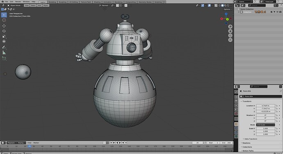The width and height of the screenshot is (283, 154).
Task: Open the Output properties tab icon
Action: tap(236, 101)
